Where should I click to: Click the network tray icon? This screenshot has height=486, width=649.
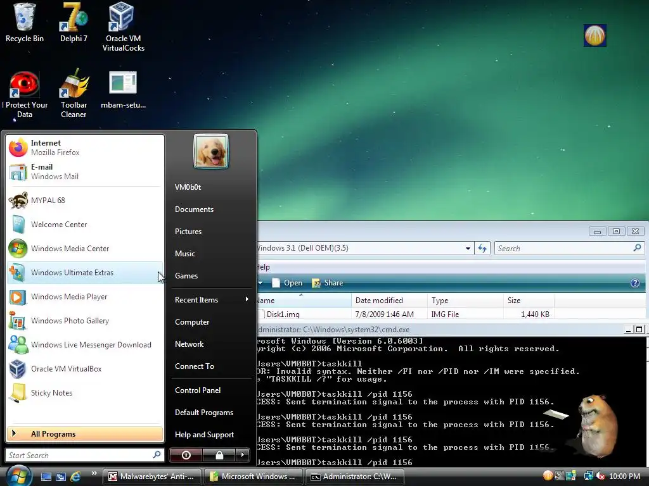coord(588,476)
